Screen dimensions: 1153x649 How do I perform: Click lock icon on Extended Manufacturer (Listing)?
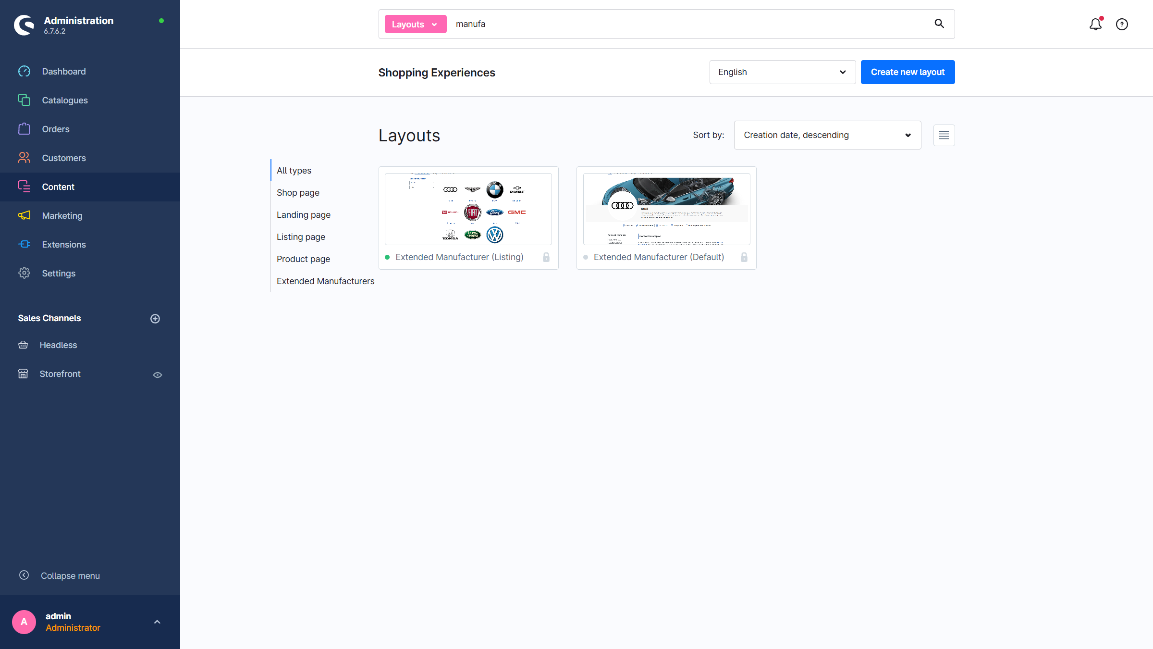click(x=546, y=257)
